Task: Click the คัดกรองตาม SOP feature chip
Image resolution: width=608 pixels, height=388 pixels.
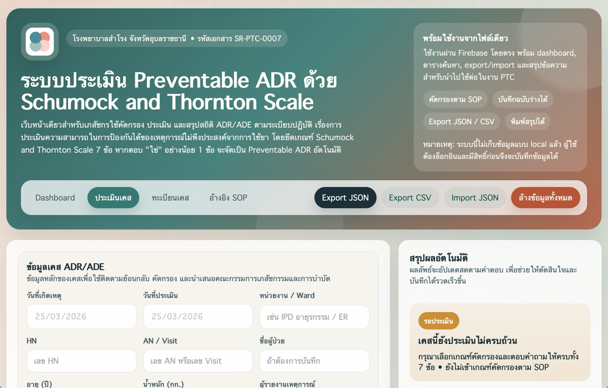Action: tap(455, 99)
